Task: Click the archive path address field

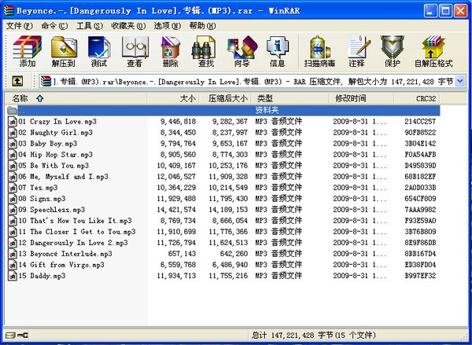Action: click(253, 81)
